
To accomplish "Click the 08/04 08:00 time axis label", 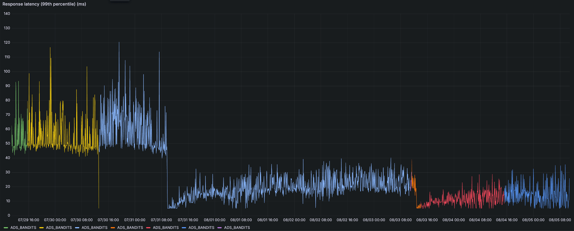I will coord(480,220).
